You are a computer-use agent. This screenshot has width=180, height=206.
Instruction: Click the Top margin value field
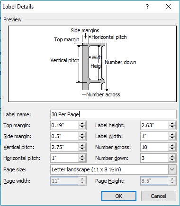click(x=64, y=125)
